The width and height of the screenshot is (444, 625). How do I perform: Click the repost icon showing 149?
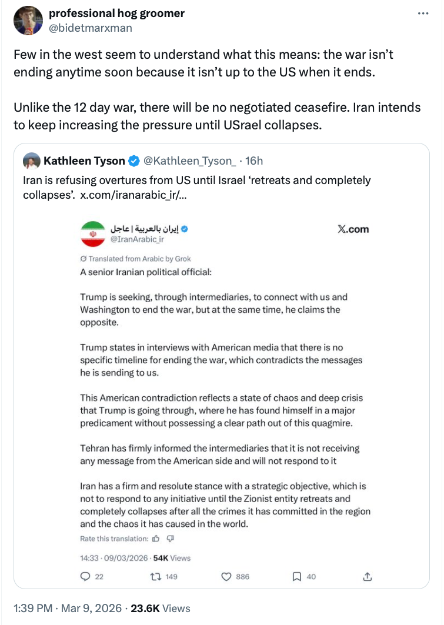pos(158,577)
